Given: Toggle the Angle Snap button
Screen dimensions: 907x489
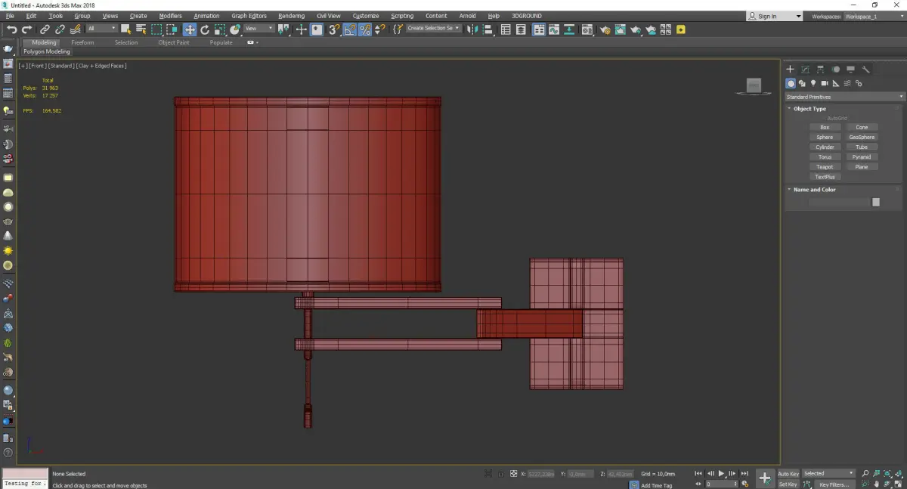Looking at the screenshot, I should [x=350, y=29].
